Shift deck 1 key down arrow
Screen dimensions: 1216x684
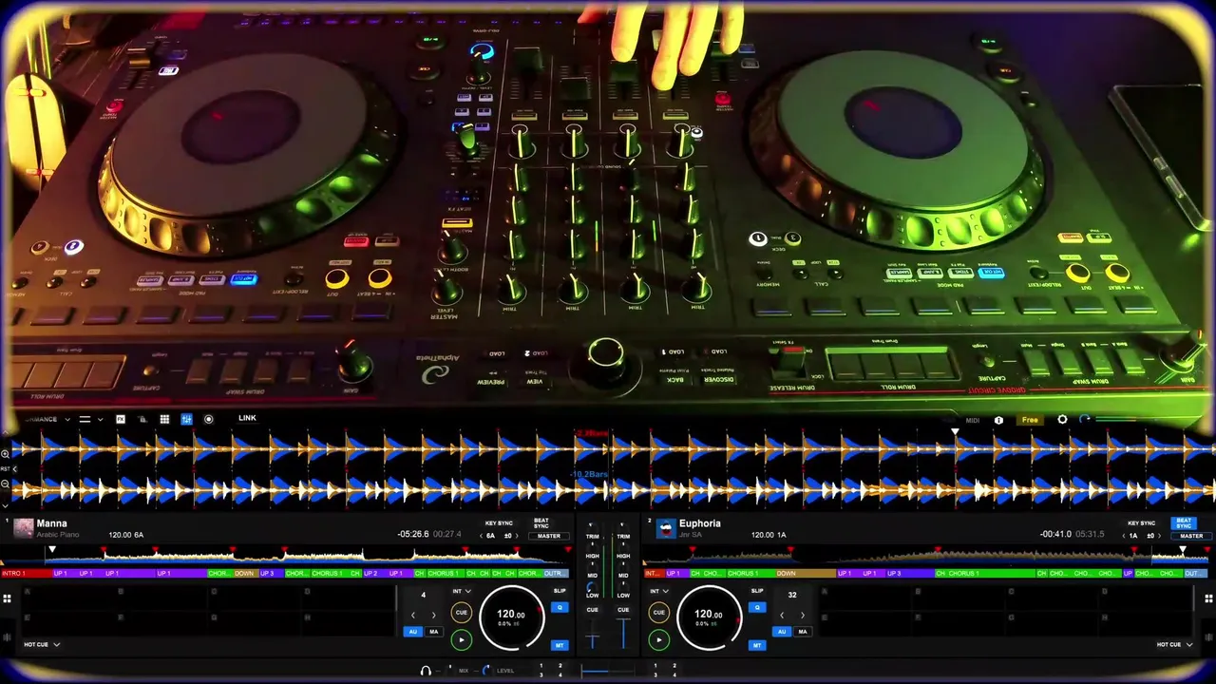[x=480, y=536]
